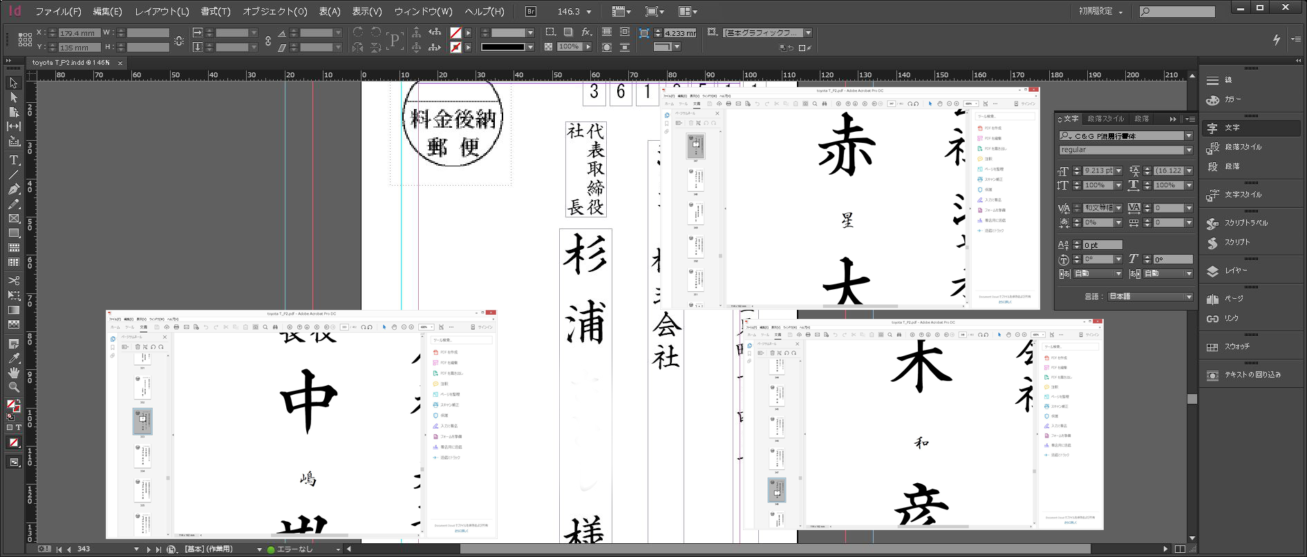Viewport: 1307px width, 557px height.
Task: Toggle the constrain width-height proportions link
Action: (x=179, y=41)
